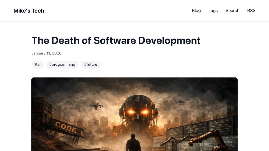The image size is (269, 151).
Task: Open the Mike's Tech home link
Action: tap(29, 11)
